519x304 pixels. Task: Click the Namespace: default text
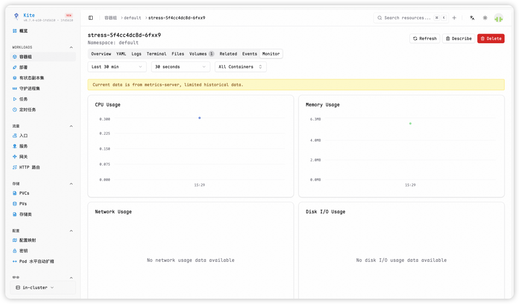coord(113,43)
